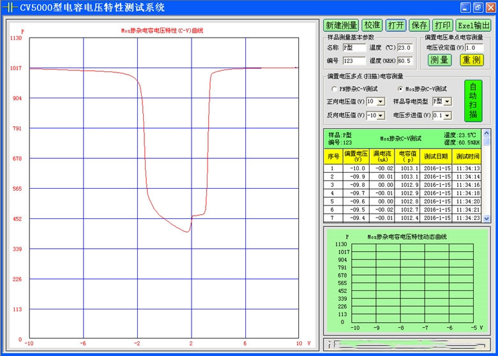Open the 反向电压值 reverse voltage dropdown
498x356 pixels.
point(381,115)
